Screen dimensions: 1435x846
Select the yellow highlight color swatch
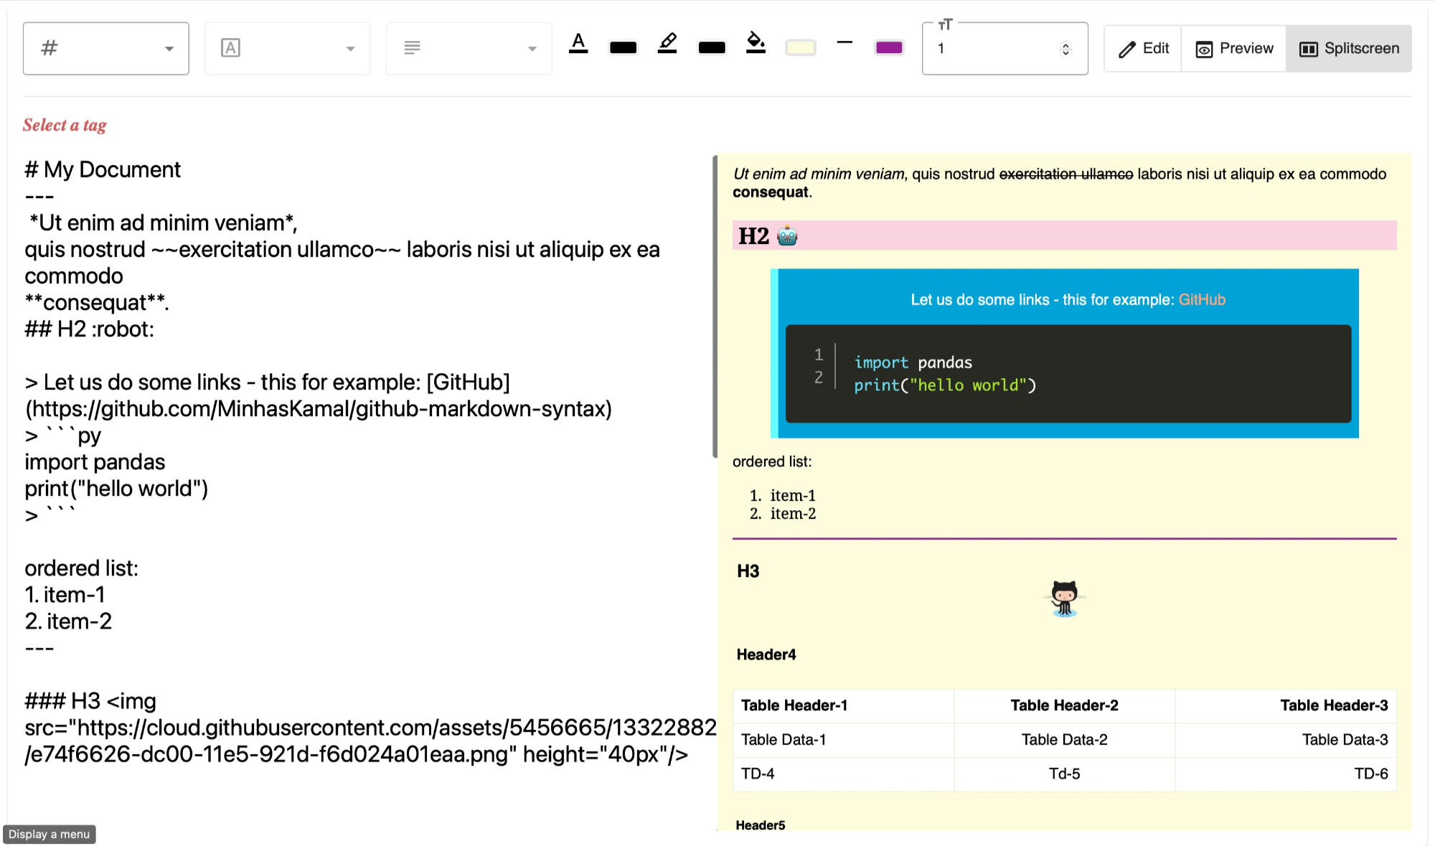[800, 47]
